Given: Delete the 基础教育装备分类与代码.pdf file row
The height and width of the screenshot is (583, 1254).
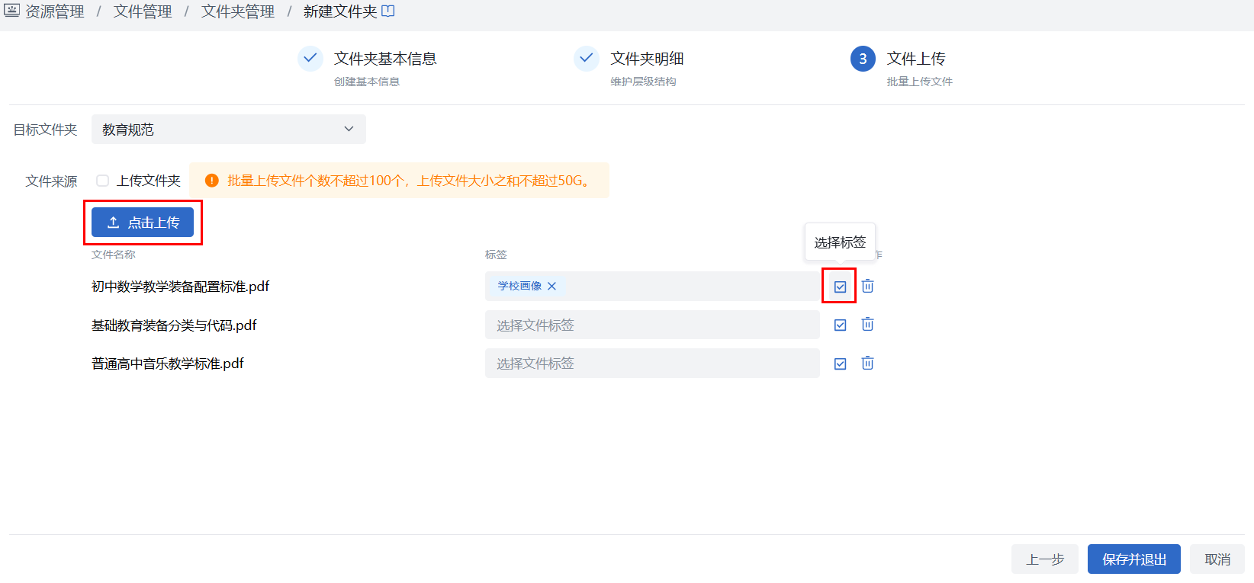Looking at the screenshot, I should (867, 325).
